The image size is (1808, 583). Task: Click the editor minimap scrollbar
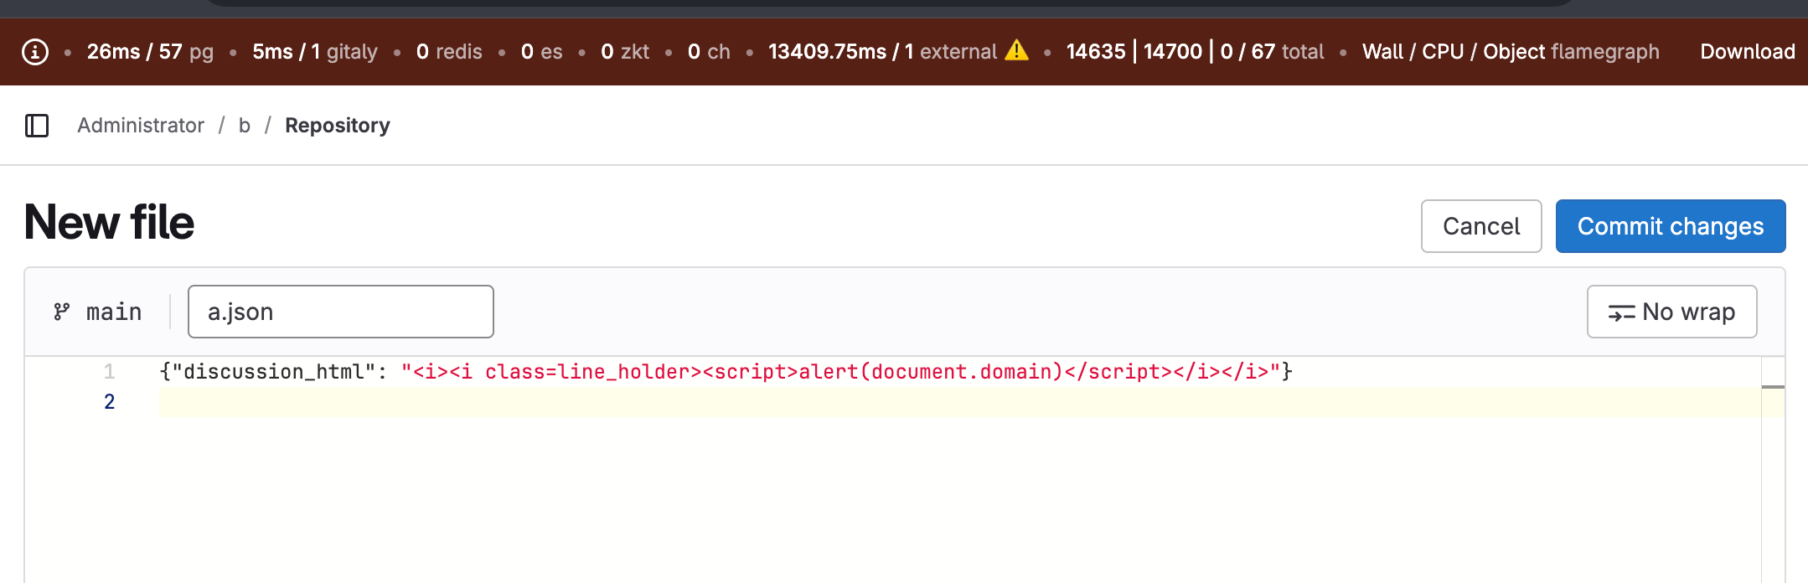tap(1773, 387)
